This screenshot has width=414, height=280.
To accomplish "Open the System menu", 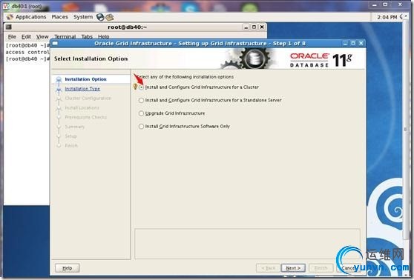I will tap(83, 17).
